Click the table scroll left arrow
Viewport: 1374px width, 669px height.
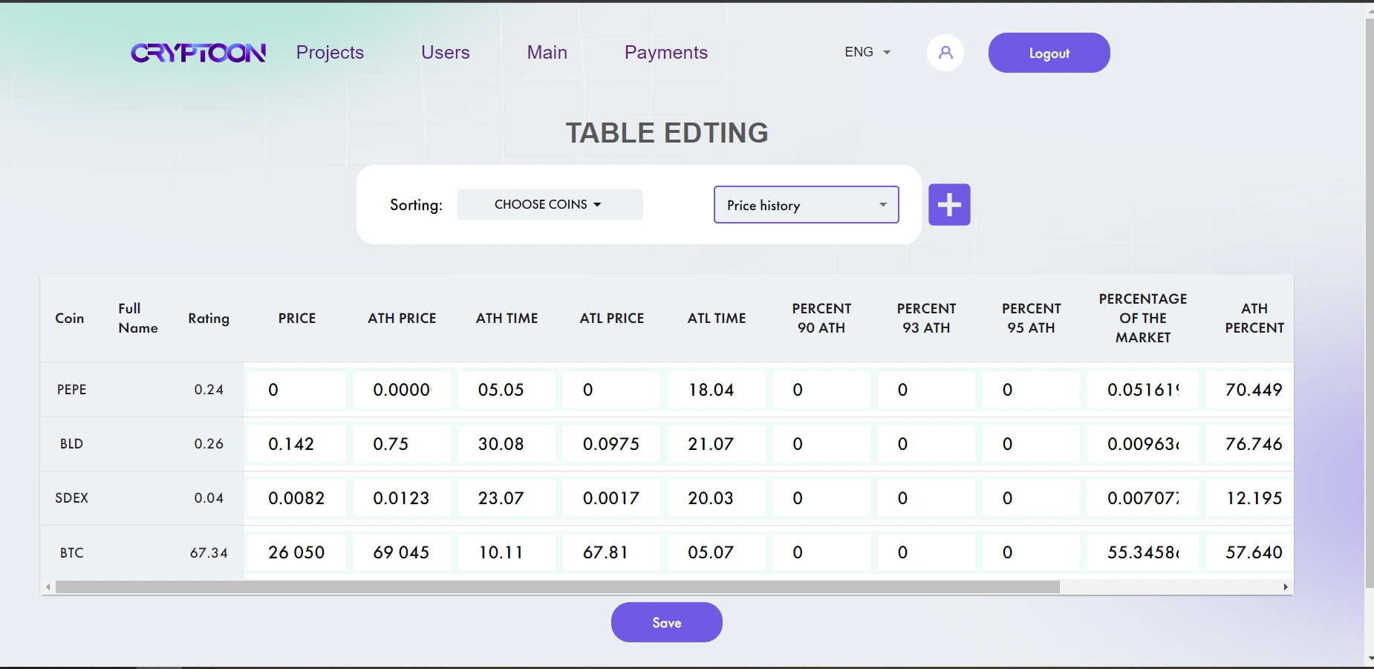(48, 587)
